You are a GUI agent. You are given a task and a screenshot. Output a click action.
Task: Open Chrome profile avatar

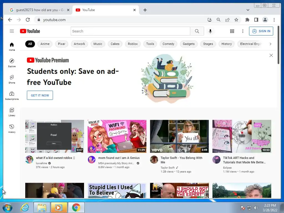(x=265, y=20)
